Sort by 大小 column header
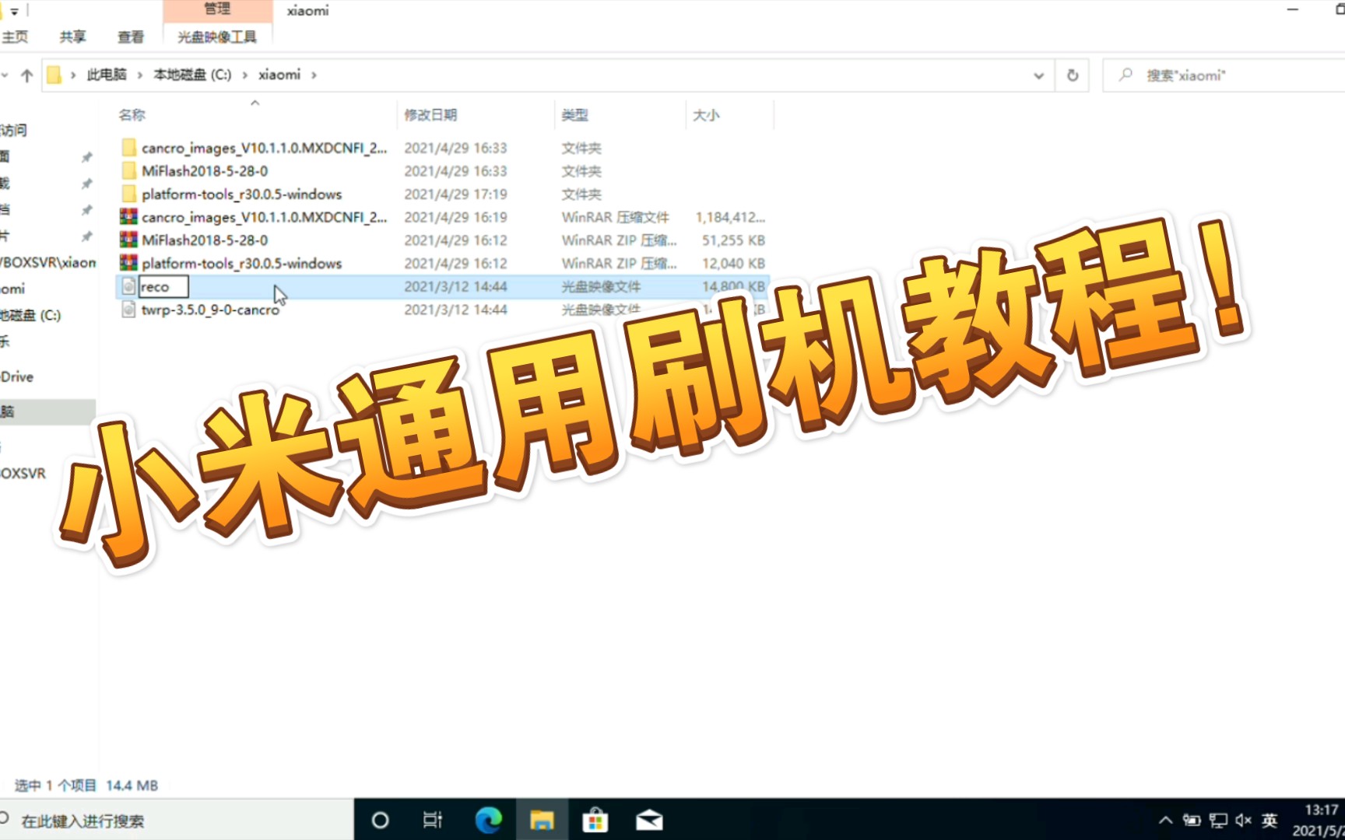The image size is (1345, 840). coord(706,115)
